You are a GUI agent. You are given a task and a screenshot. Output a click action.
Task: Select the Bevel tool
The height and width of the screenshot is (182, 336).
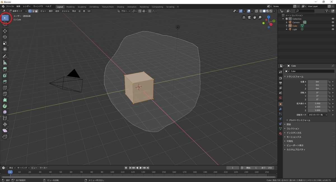click(5, 82)
